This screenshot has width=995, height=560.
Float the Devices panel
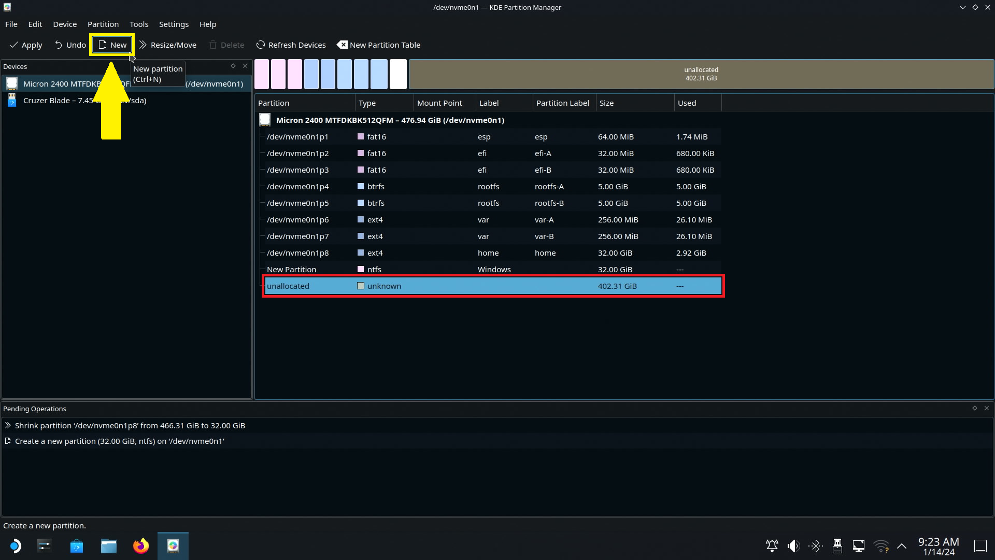pyautogui.click(x=233, y=66)
